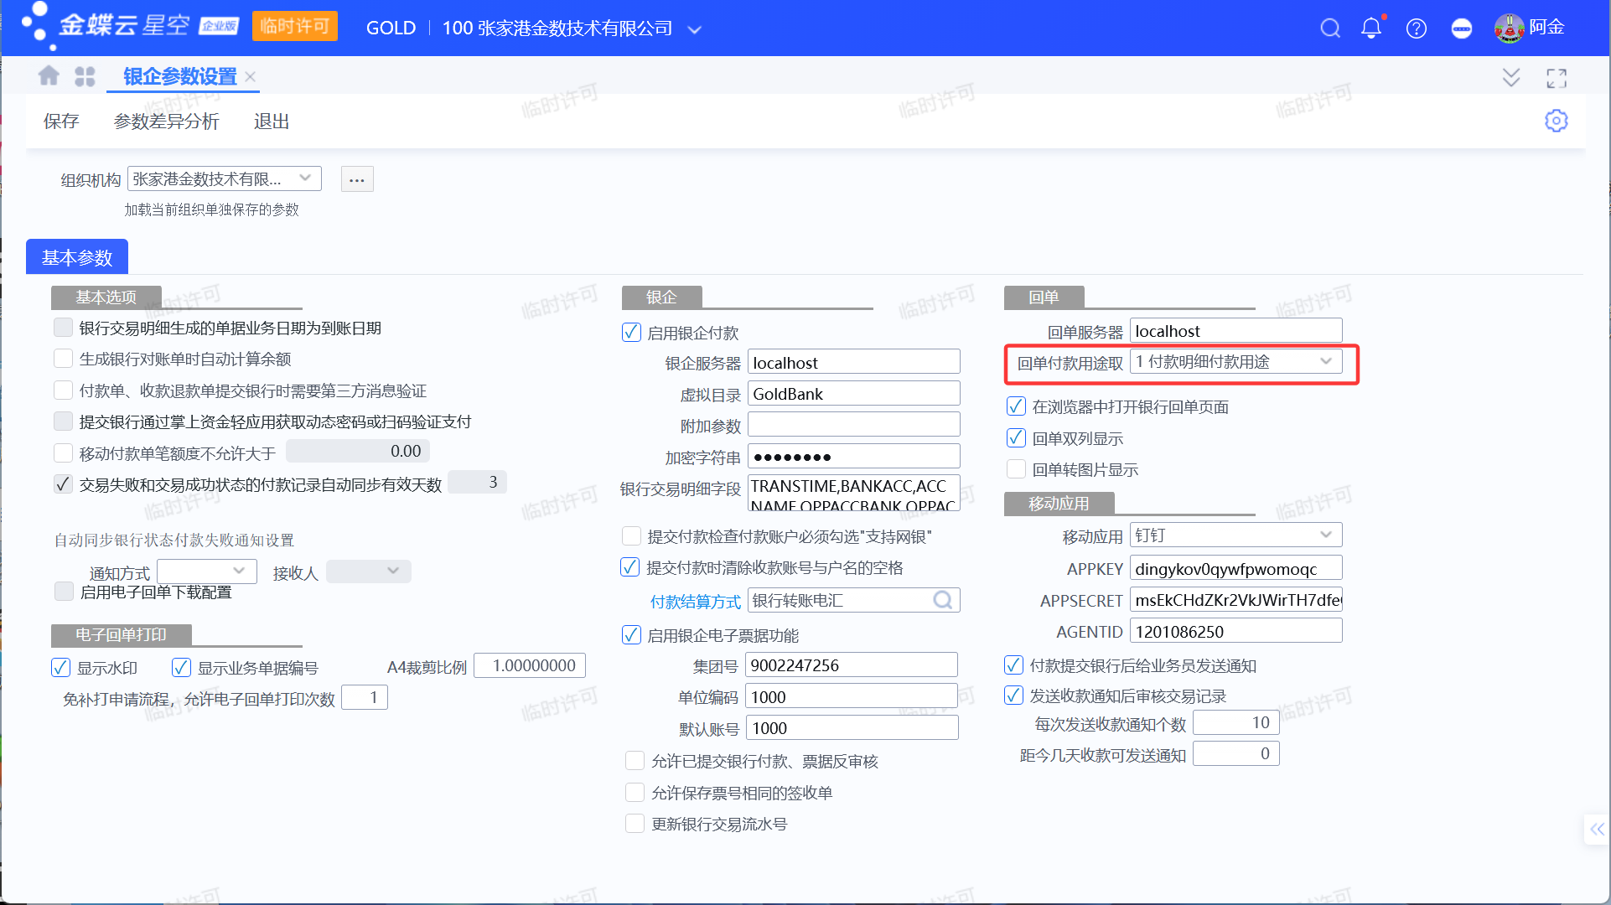This screenshot has width=1611, height=905.
Task: Click the home icon
Action: tap(49, 76)
